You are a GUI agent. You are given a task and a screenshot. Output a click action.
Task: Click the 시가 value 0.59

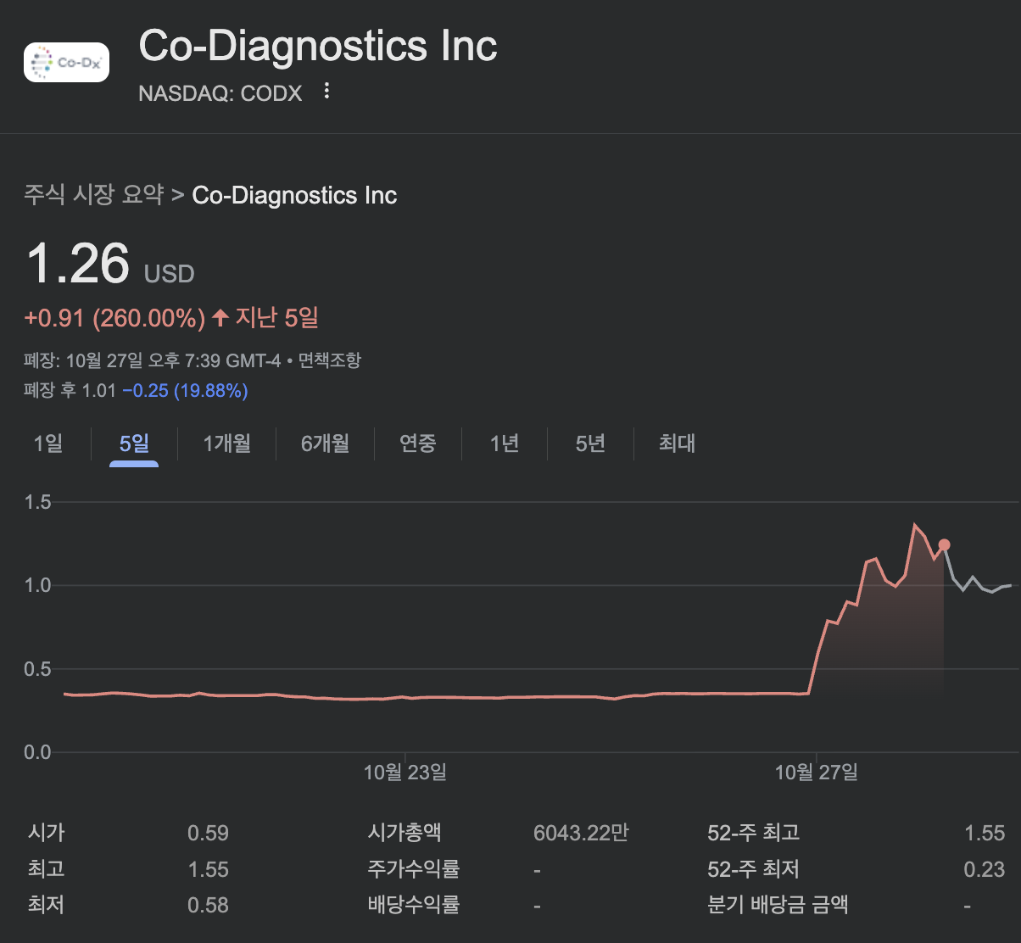point(208,833)
